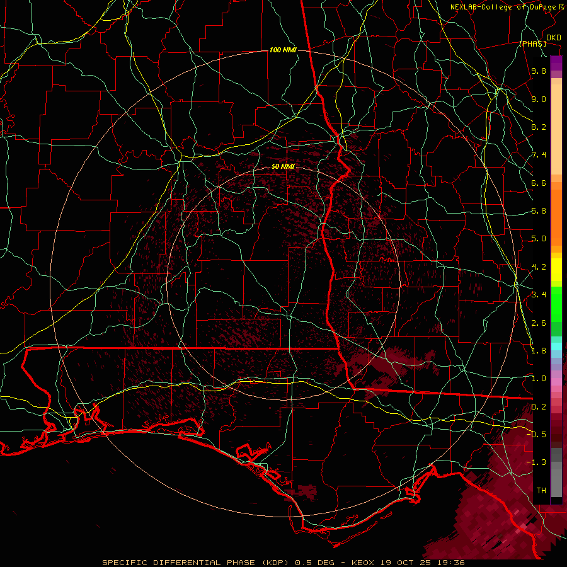Click the 0.2 value on the scale
567x567 pixels.
(539, 407)
